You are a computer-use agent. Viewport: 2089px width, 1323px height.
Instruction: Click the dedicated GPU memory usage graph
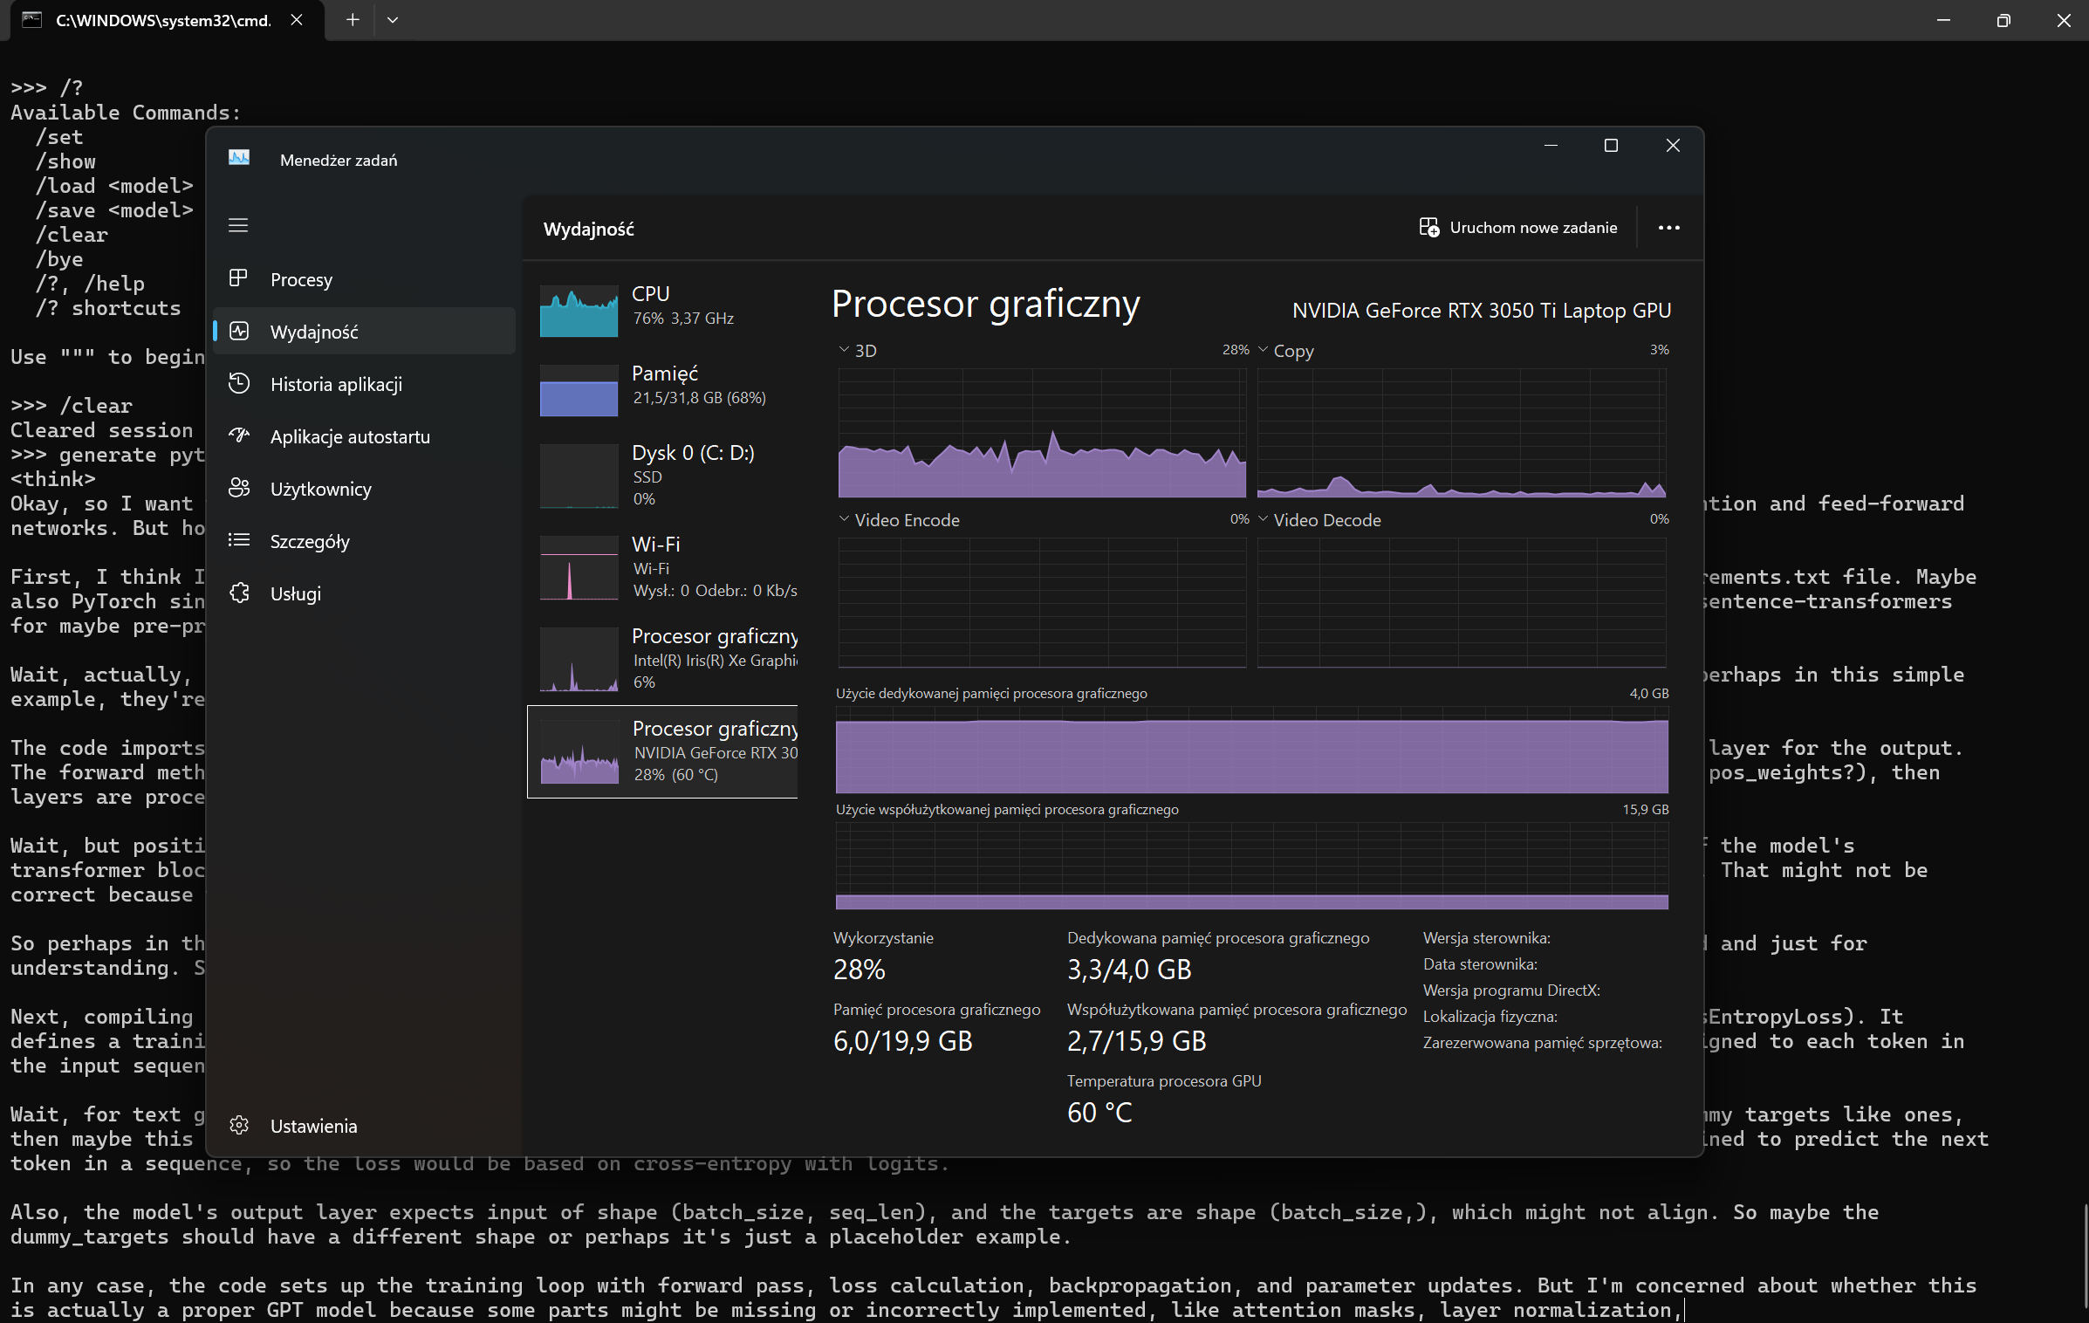[x=1252, y=750]
